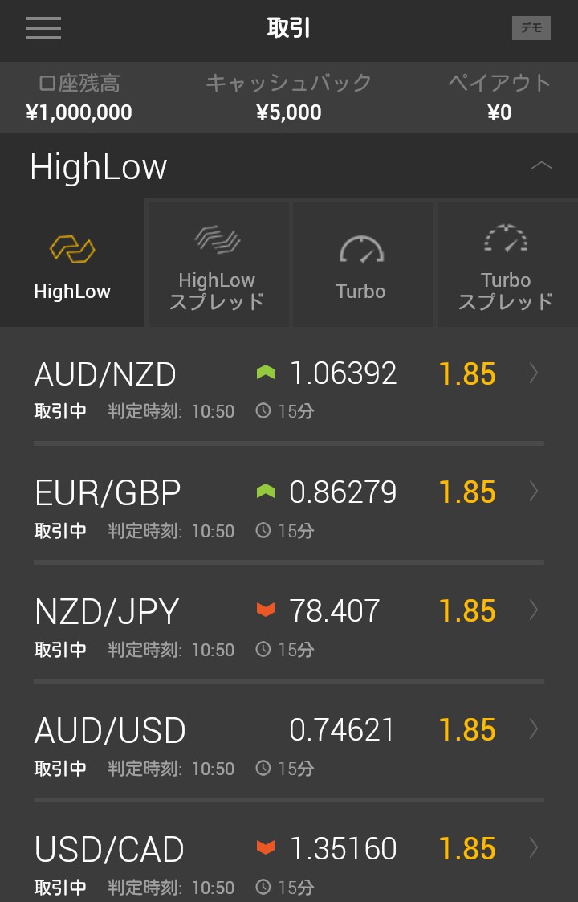Tap the キャッシュバック cashback amount
The width and height of the screenshot is (578, 902).
[x=289, y=112]
